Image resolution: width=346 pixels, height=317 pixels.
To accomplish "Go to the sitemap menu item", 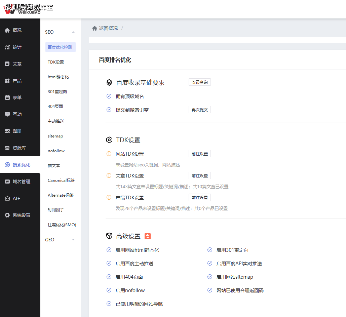I will click(x=55, y=136).
